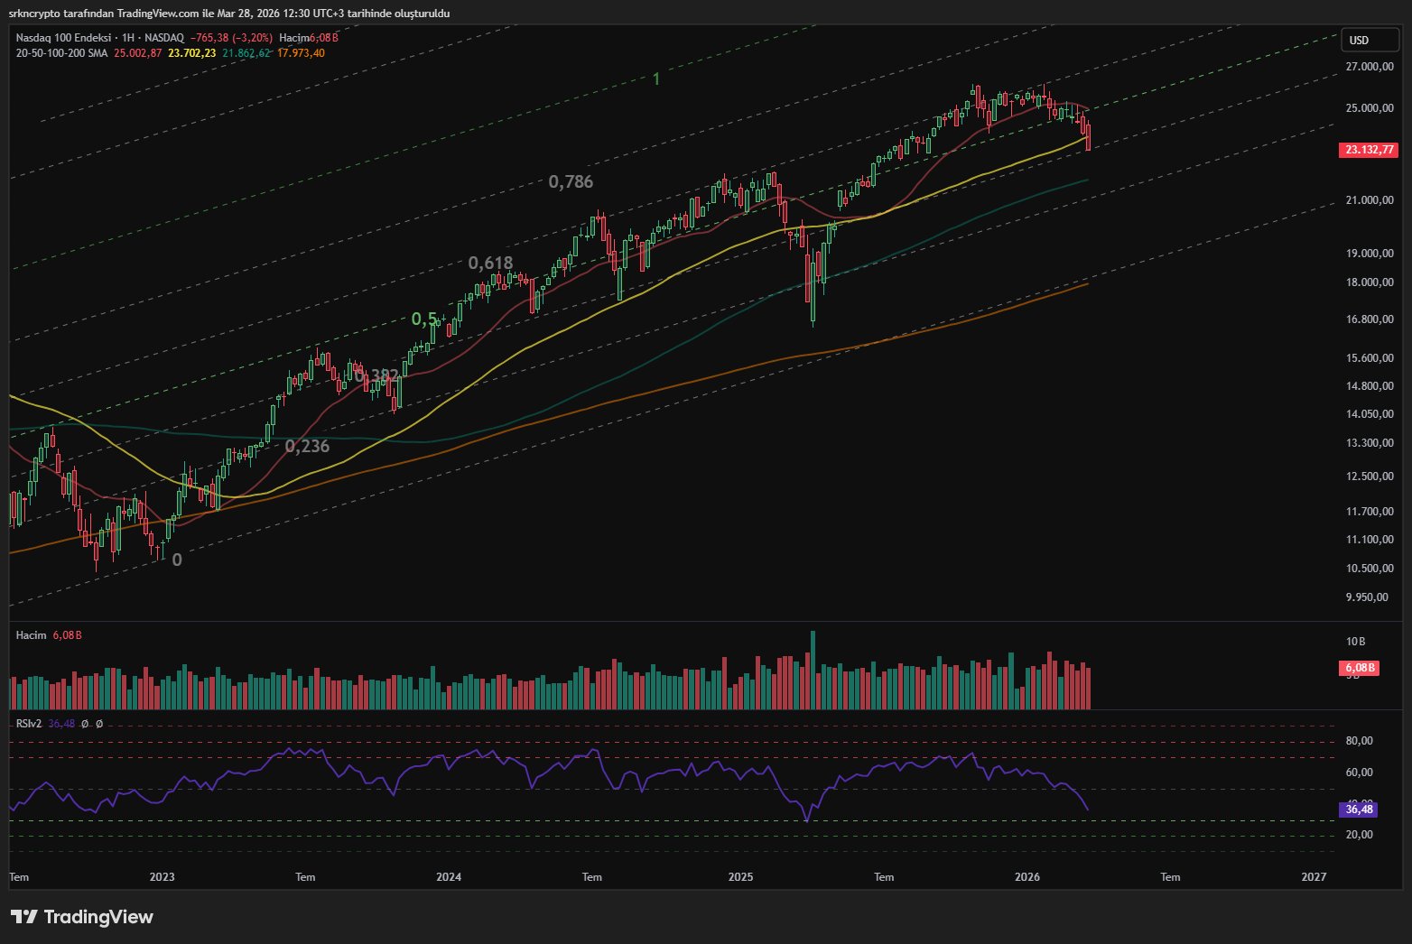Click the 11.100,00 price axis label
The height and width of the screenshot is (944, 1412).
coord(1370,540)
